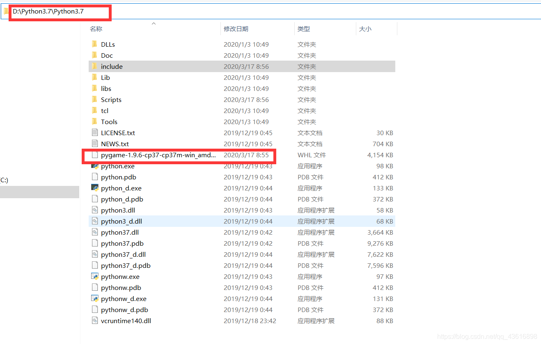The height and width of the screenshot is (344, 541).
Task: Select the highlighted item in navigation pane
Action: point(39,192)
